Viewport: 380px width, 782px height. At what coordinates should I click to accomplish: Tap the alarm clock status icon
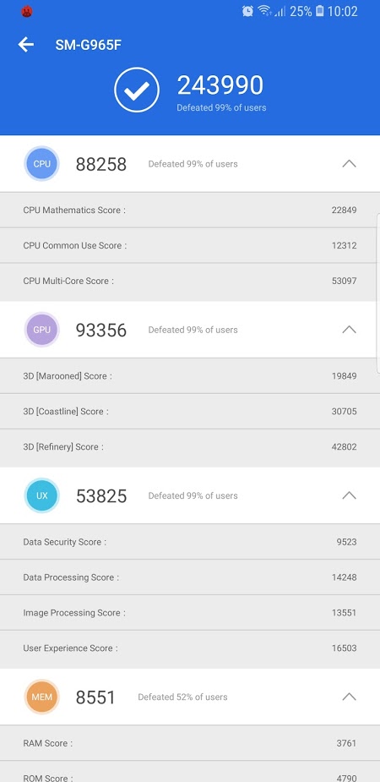pyautogui.click(x=247, y=11)
